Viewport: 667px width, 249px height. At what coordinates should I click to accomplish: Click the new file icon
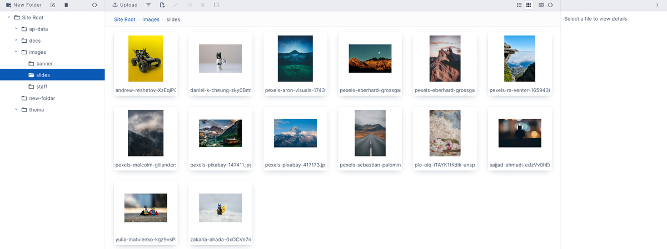click(162, 5)
